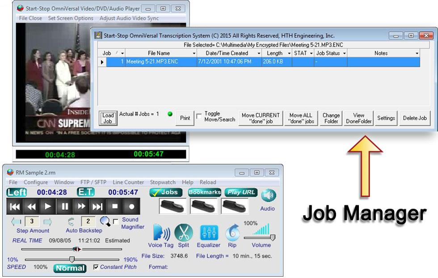The width and height of the screenshot is (438, 278).
Task: Open the Job column dropdown arrow
Action: 122,53
